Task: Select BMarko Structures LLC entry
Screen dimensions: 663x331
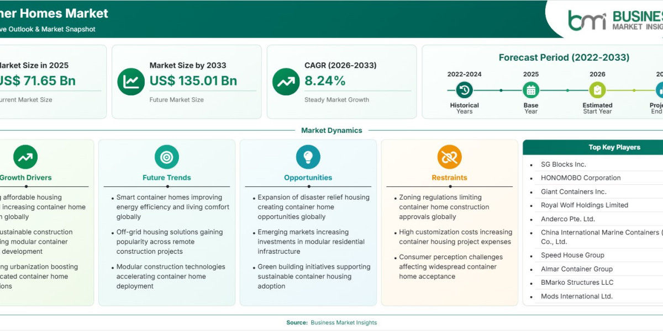Action: (577, 282)
